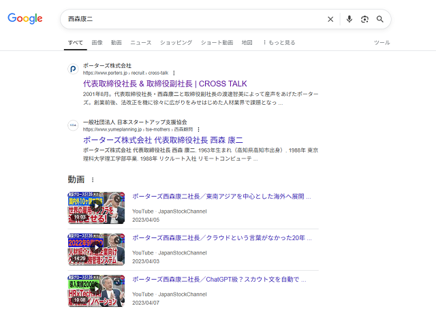Open the ポーターズ株式会社 代表取締役社長 西森 康二 link
This screenshot has height=315, width=436.
click(163, 140)
